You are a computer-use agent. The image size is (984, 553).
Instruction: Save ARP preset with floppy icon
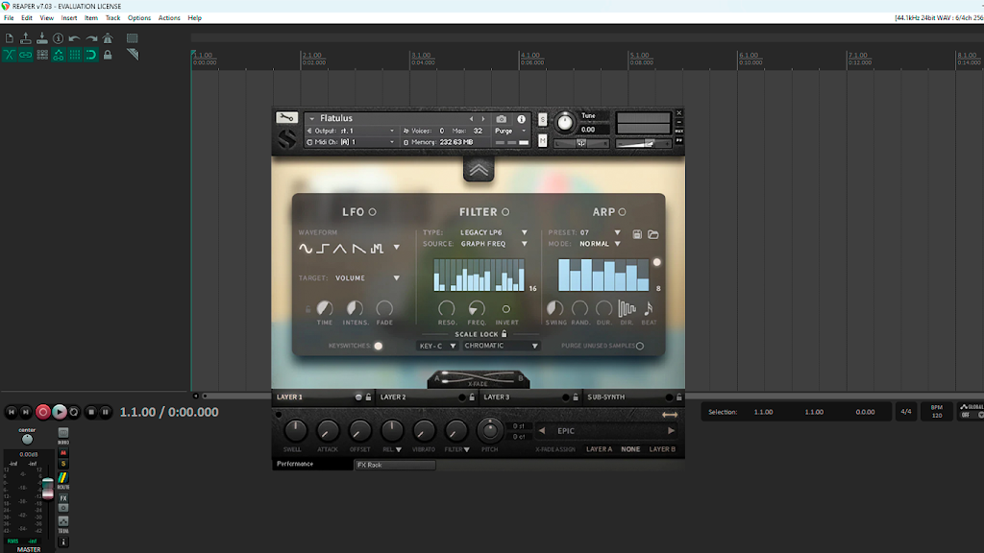coord(637,234)
